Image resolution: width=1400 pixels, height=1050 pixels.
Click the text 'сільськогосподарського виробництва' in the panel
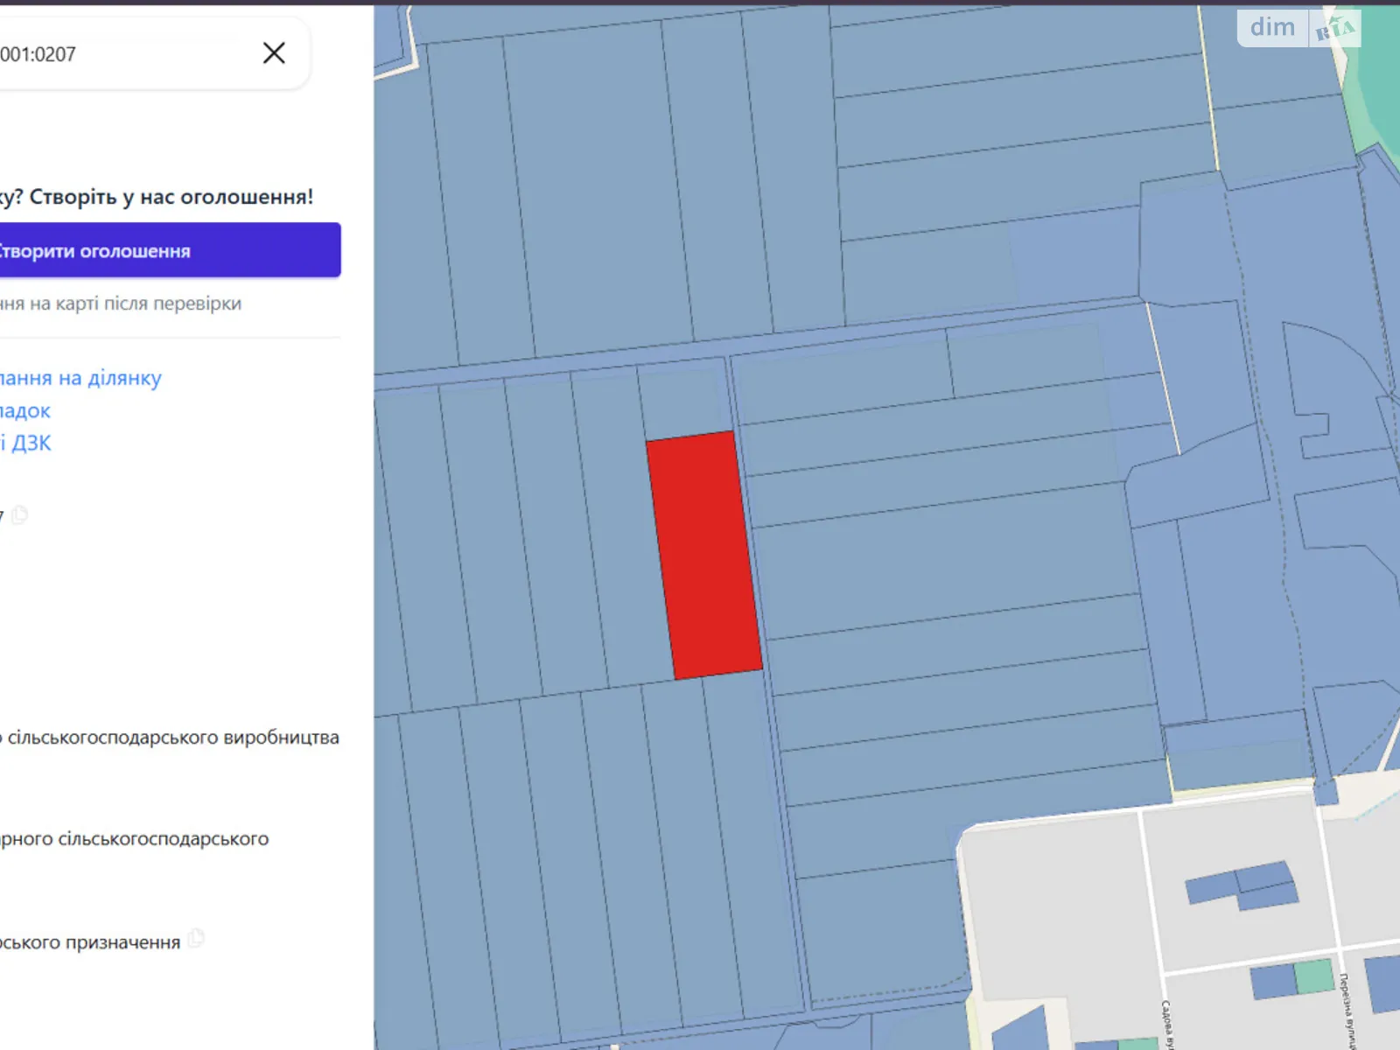point(172,738)
